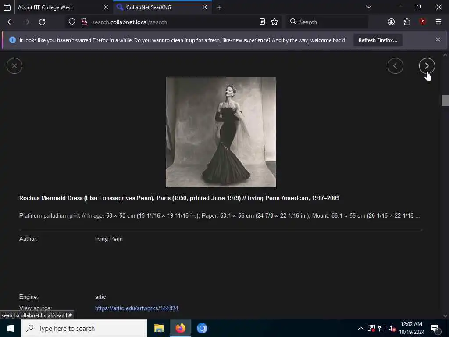Close the image detail view
This screenshot has width=449, height=337.
[x=14, y=66]
